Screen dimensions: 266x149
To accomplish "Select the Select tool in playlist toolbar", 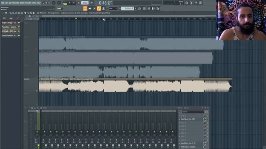I will 28,13.
